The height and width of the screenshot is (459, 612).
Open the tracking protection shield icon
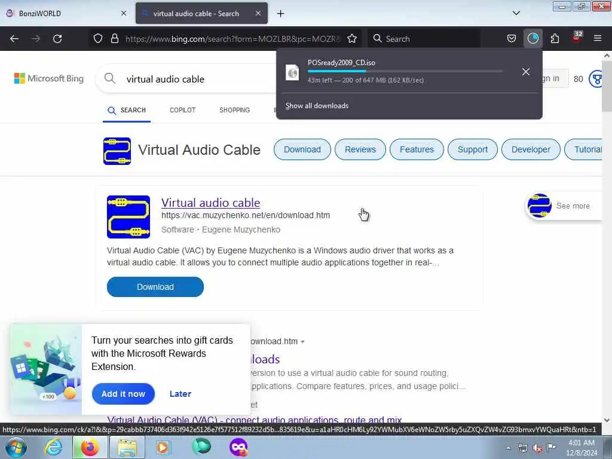[98, 39]
